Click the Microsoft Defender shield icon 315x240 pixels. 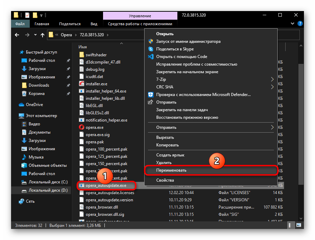coord(151,95)
